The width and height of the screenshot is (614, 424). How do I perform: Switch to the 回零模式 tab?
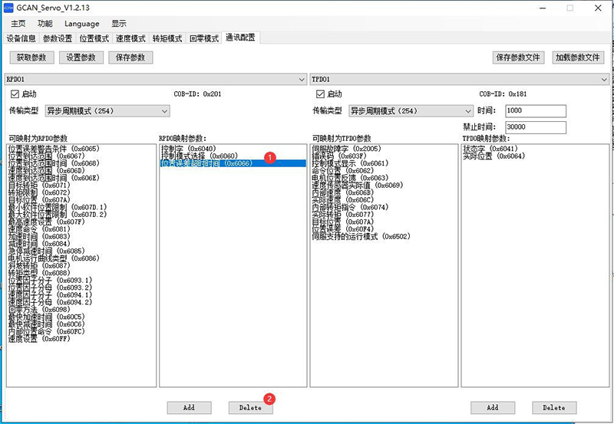click(x=204, y=38)
